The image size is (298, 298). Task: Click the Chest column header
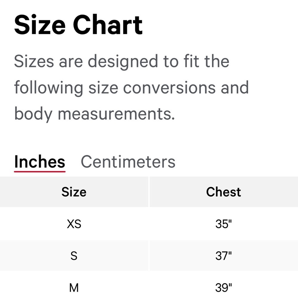223,192
